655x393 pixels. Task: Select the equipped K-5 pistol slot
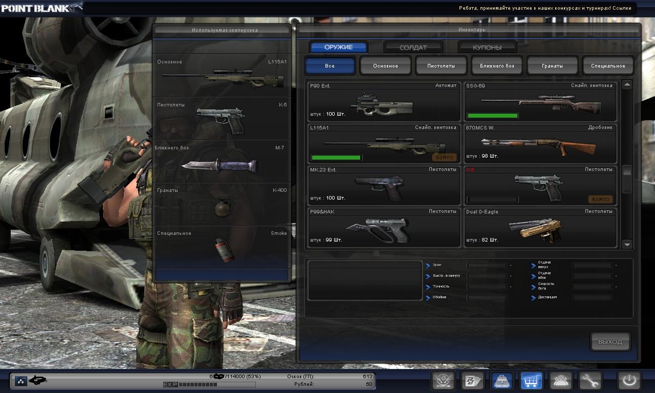222,118
